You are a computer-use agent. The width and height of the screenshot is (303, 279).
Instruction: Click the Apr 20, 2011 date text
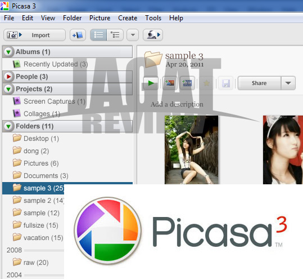point(184,64)
